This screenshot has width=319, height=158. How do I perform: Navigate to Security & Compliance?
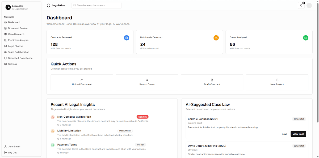(20, 58)
